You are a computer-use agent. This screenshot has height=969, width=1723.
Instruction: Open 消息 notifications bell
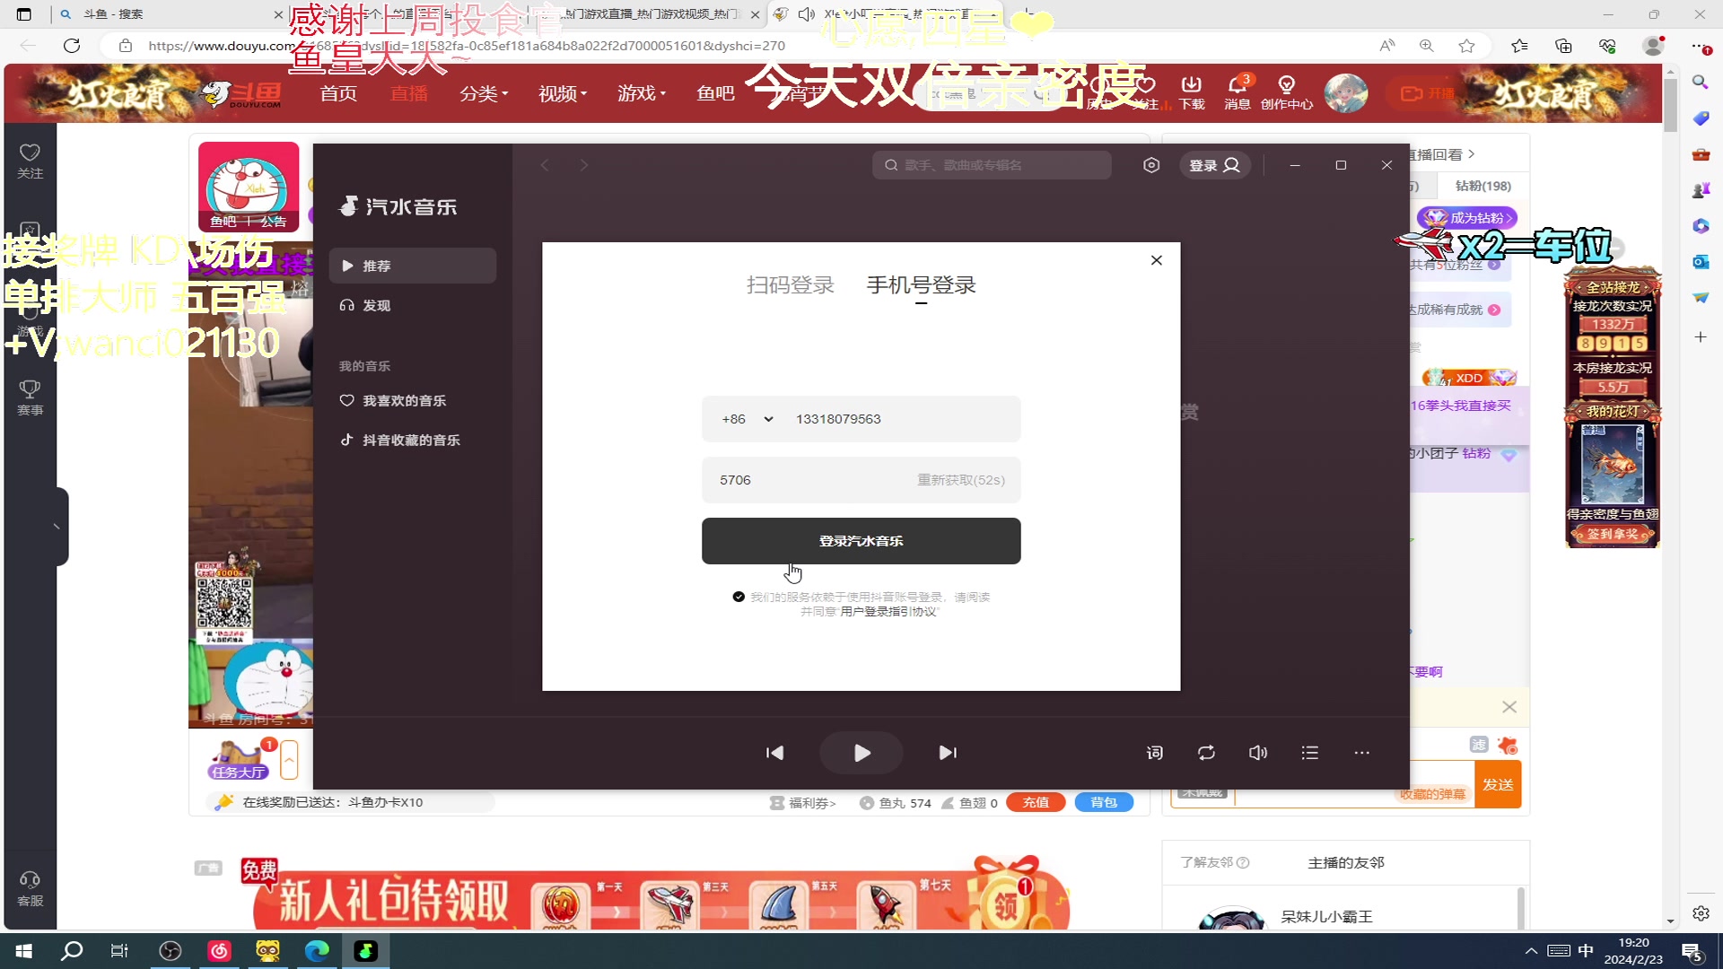coord(1238,92)
